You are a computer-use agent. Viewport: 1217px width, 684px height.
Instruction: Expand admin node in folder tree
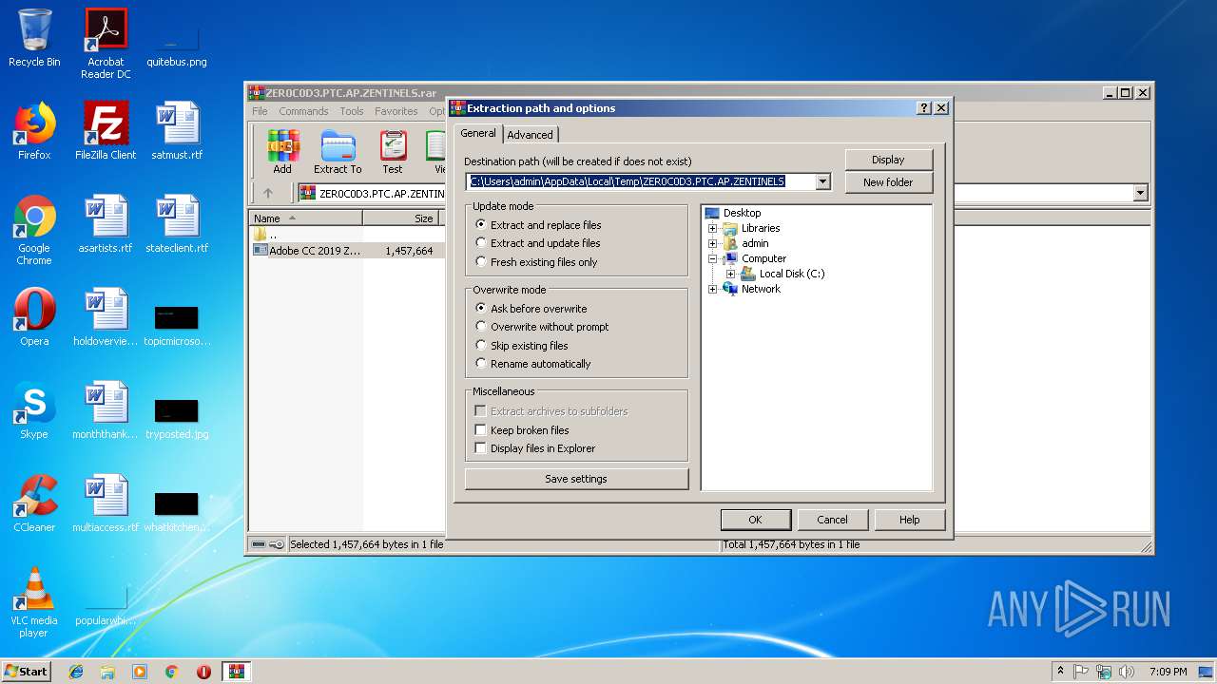(x=712, y=243)
